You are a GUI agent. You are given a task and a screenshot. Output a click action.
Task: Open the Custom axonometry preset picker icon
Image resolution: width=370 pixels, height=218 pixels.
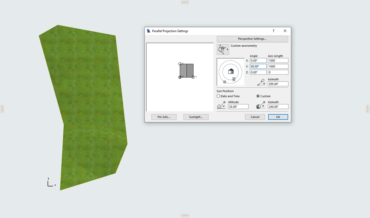click(x=222, y=48)
